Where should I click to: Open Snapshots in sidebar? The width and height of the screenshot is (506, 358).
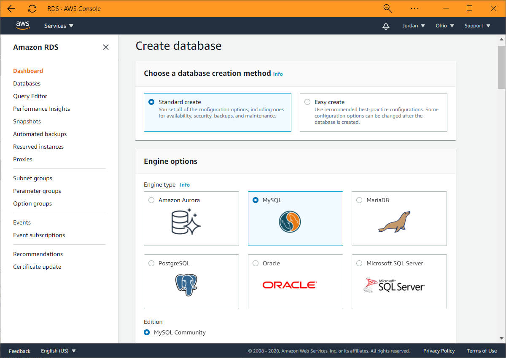(x=27, y=121)
